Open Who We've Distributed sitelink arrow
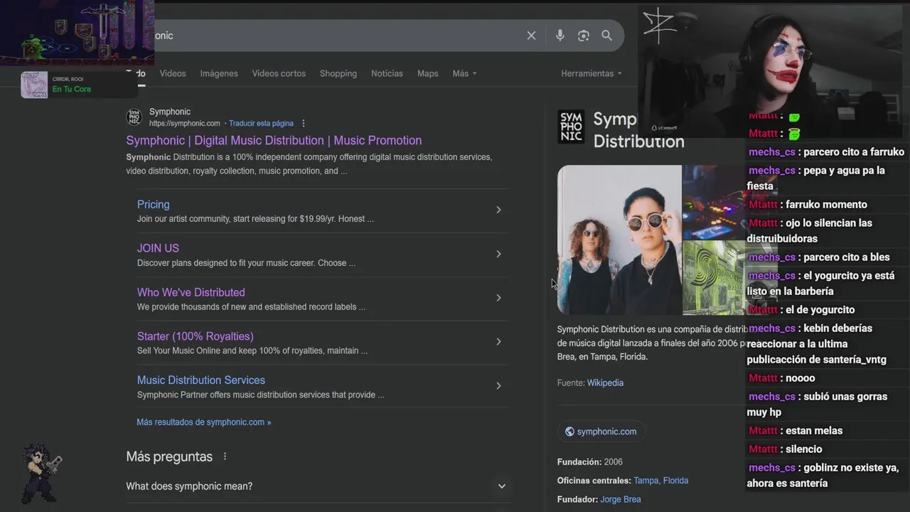The image size is (910, 512). click(498, 298)
